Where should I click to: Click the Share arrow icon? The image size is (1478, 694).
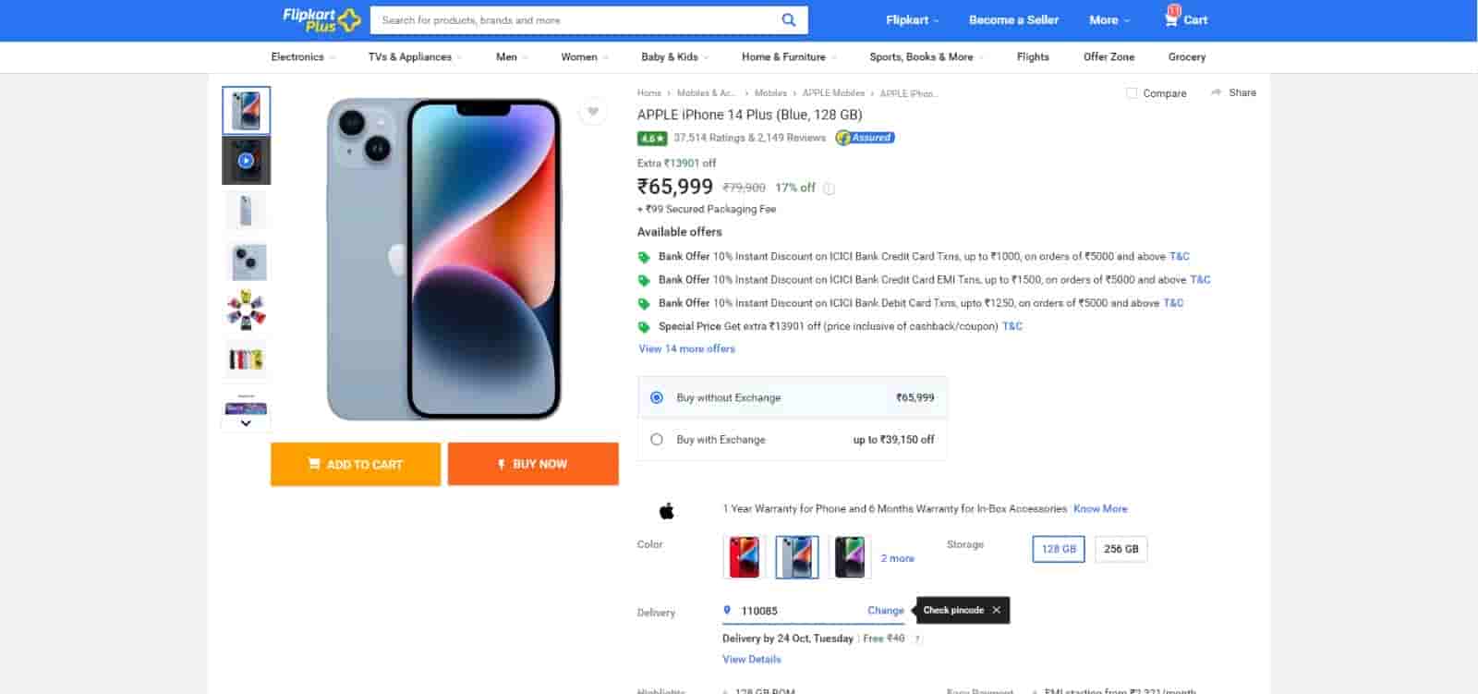[x=1217, y=92]
